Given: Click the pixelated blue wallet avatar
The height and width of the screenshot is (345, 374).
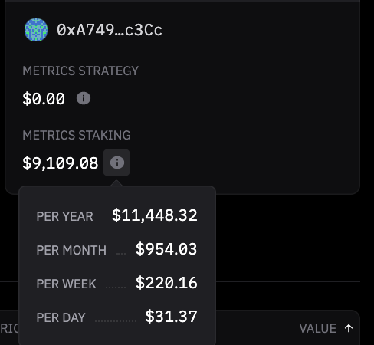Looking at the screenshot, I should coord(36,30).
